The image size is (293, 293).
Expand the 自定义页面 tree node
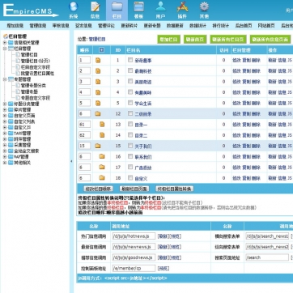[5, 116]
